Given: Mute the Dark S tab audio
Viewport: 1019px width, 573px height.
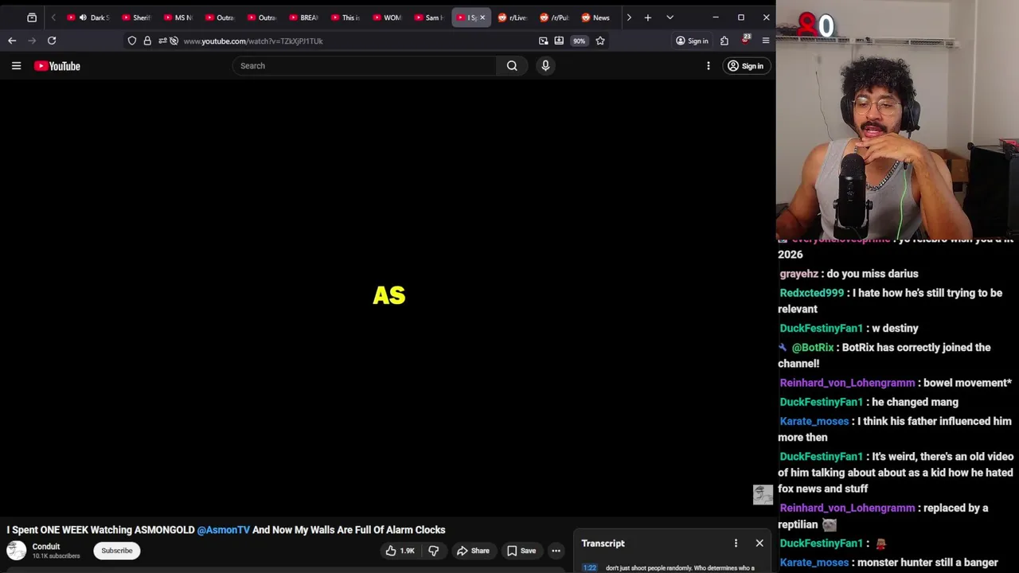Looking at the screenshot, I should (x=83, y=18).
